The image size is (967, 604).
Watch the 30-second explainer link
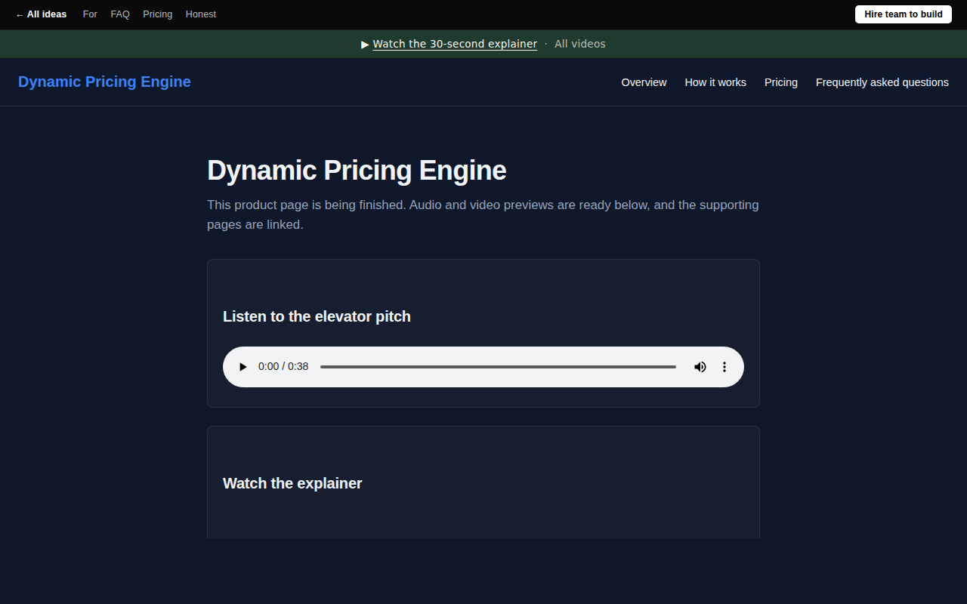point(455,44)
